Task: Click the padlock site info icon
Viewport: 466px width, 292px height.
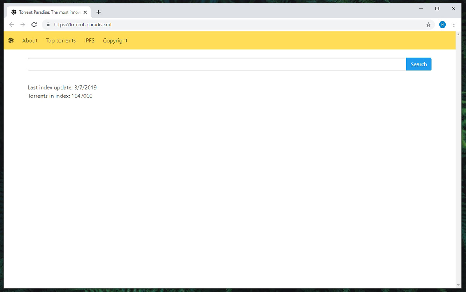Action: [x=48, y=24]
